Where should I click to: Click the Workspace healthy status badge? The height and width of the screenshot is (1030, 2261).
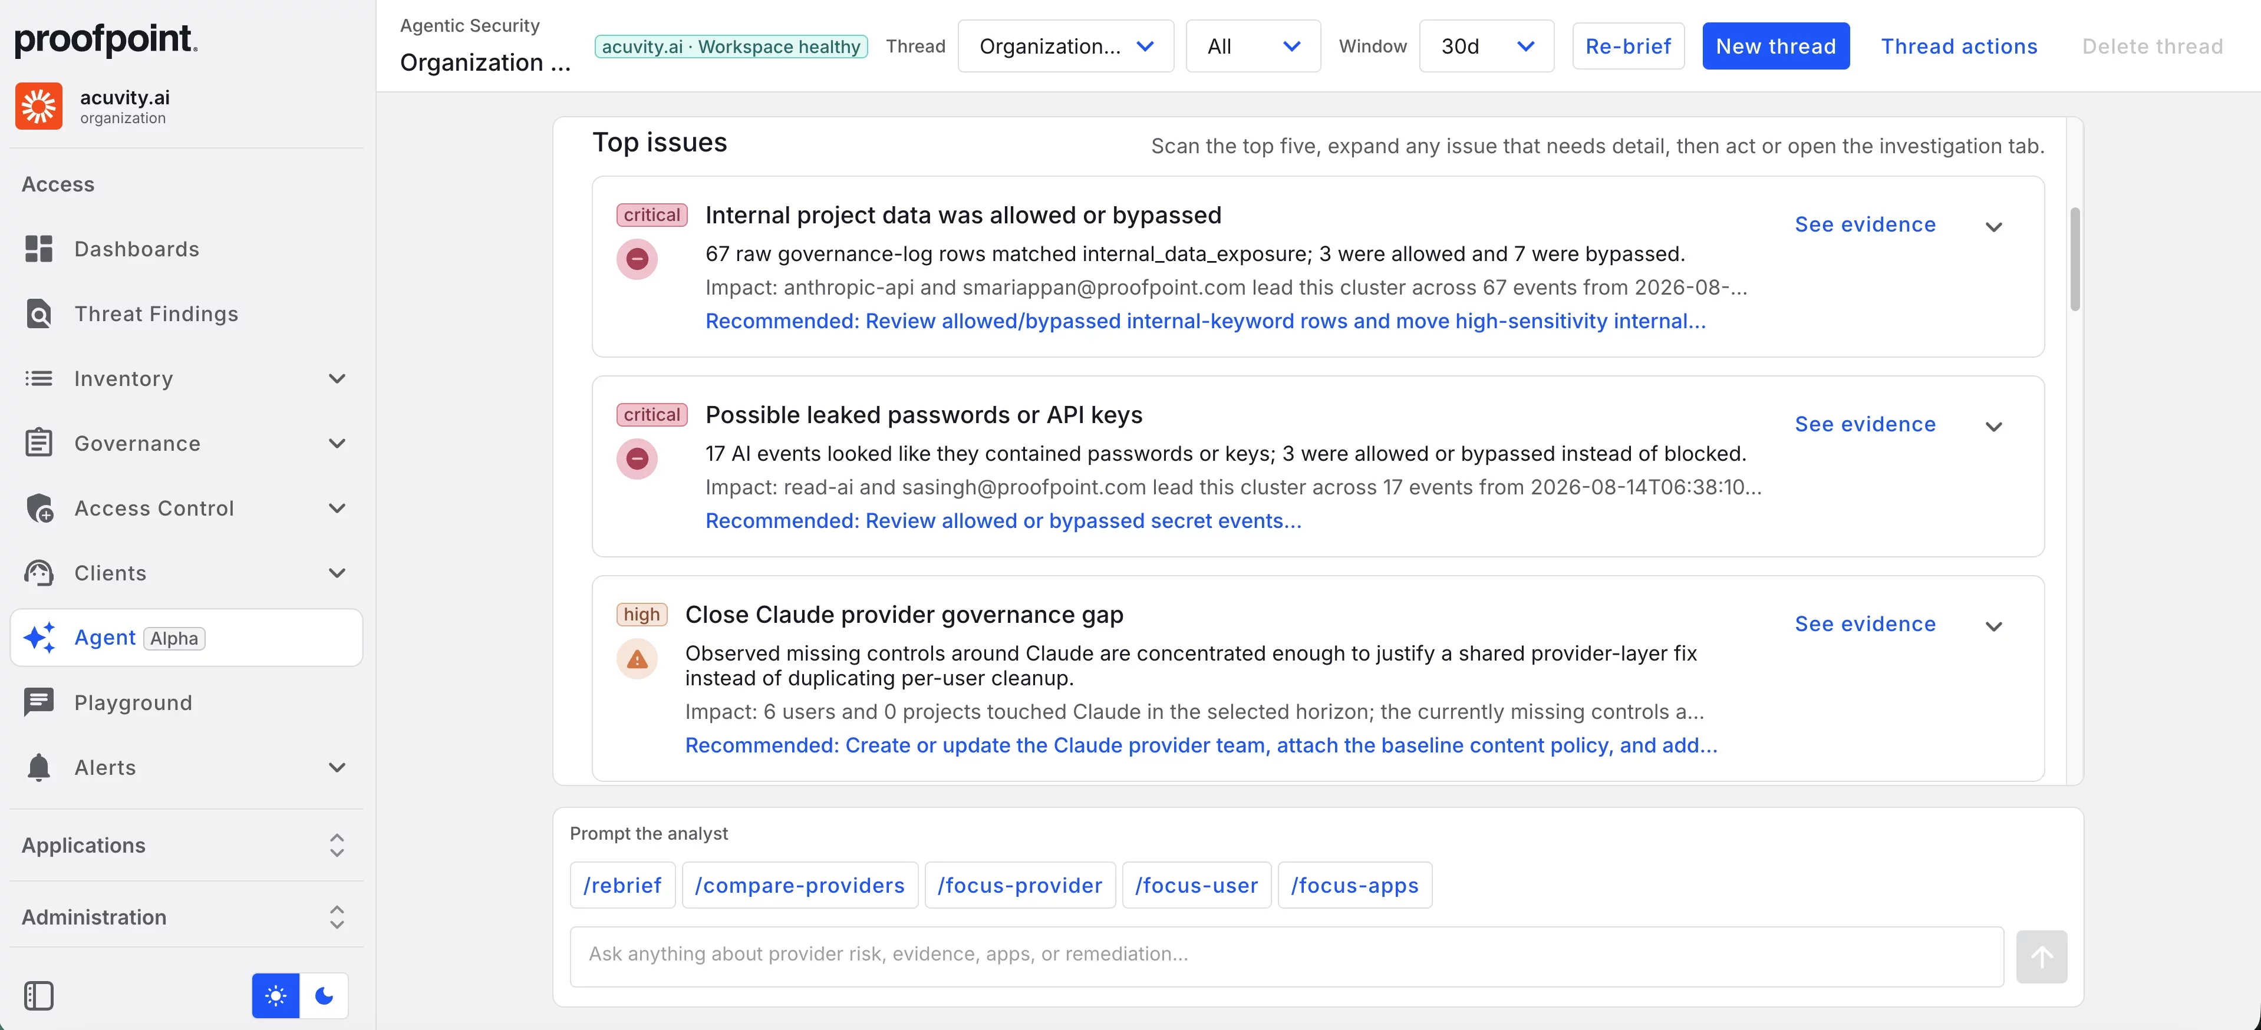click(731, 47)
